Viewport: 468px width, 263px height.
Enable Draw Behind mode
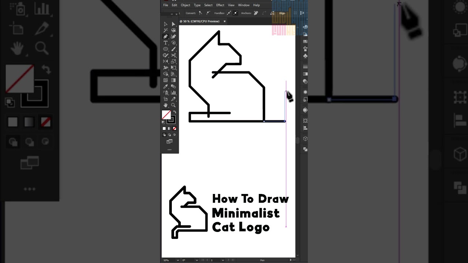point(169,135)
